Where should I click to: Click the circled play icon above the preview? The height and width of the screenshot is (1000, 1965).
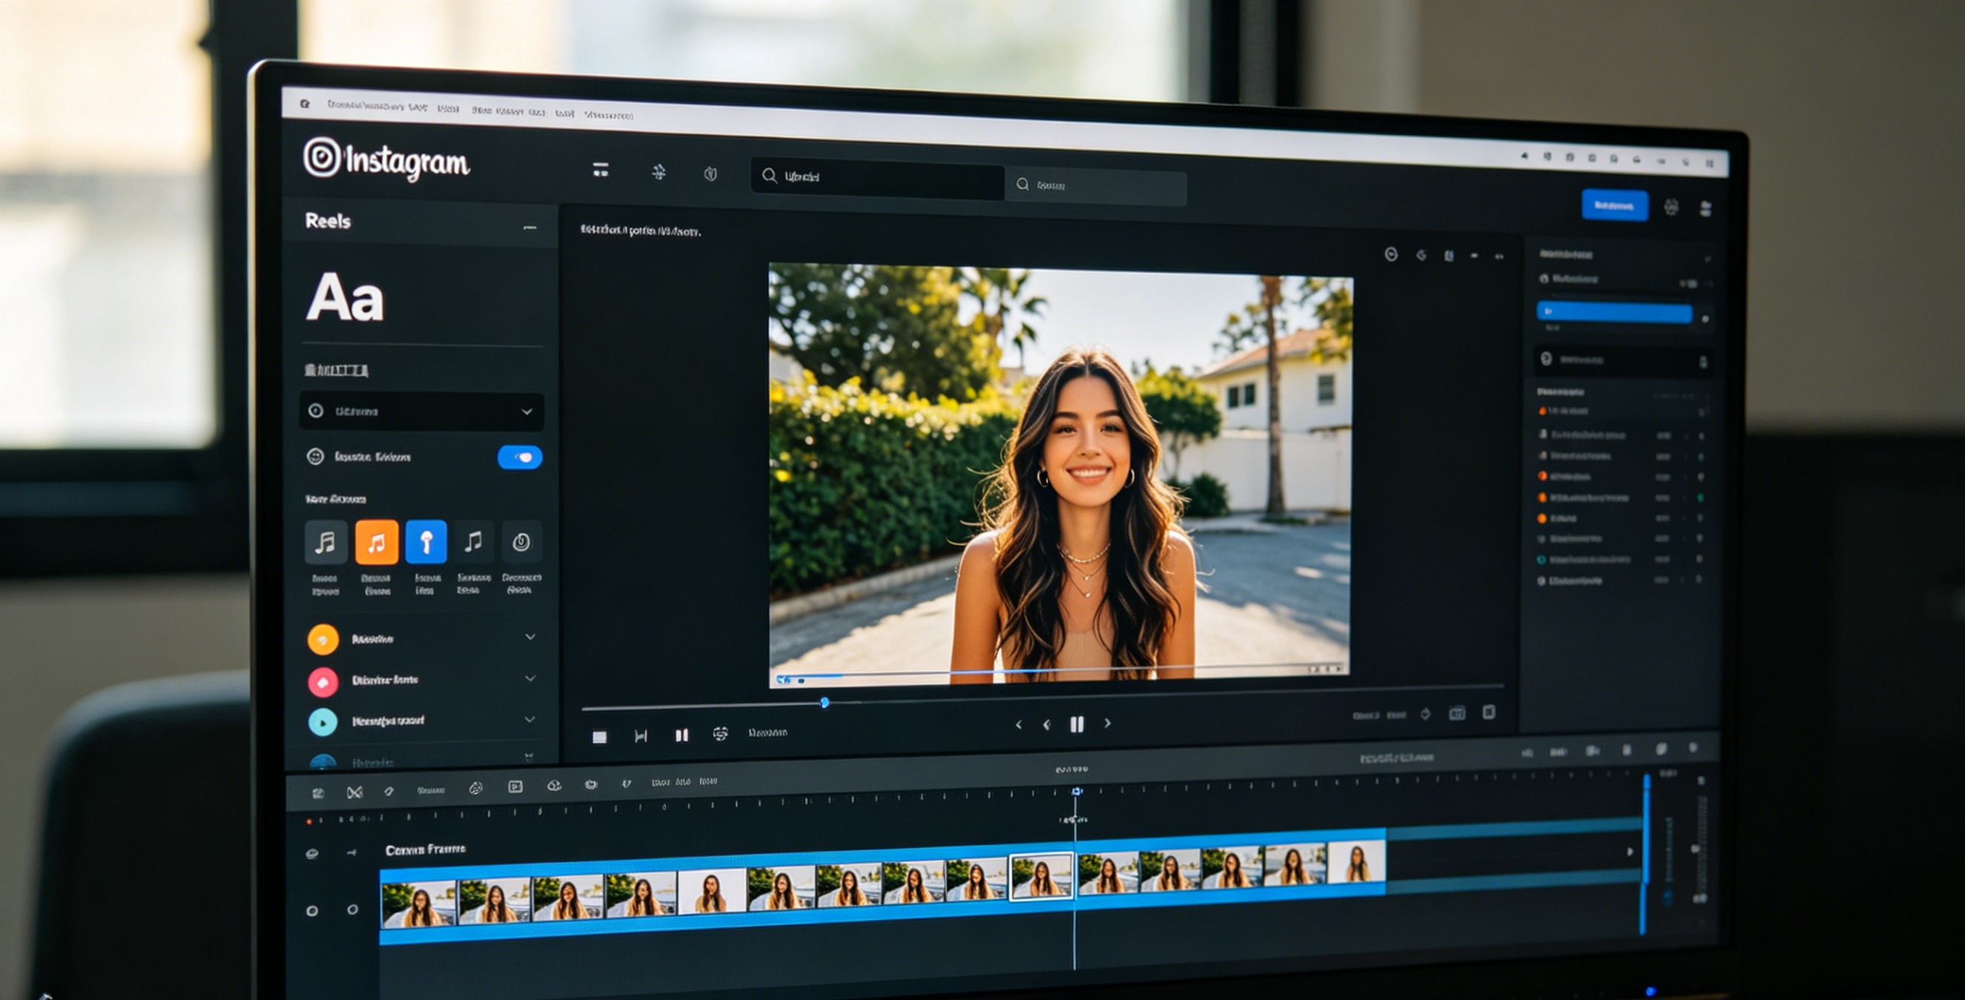(1391, 255)
